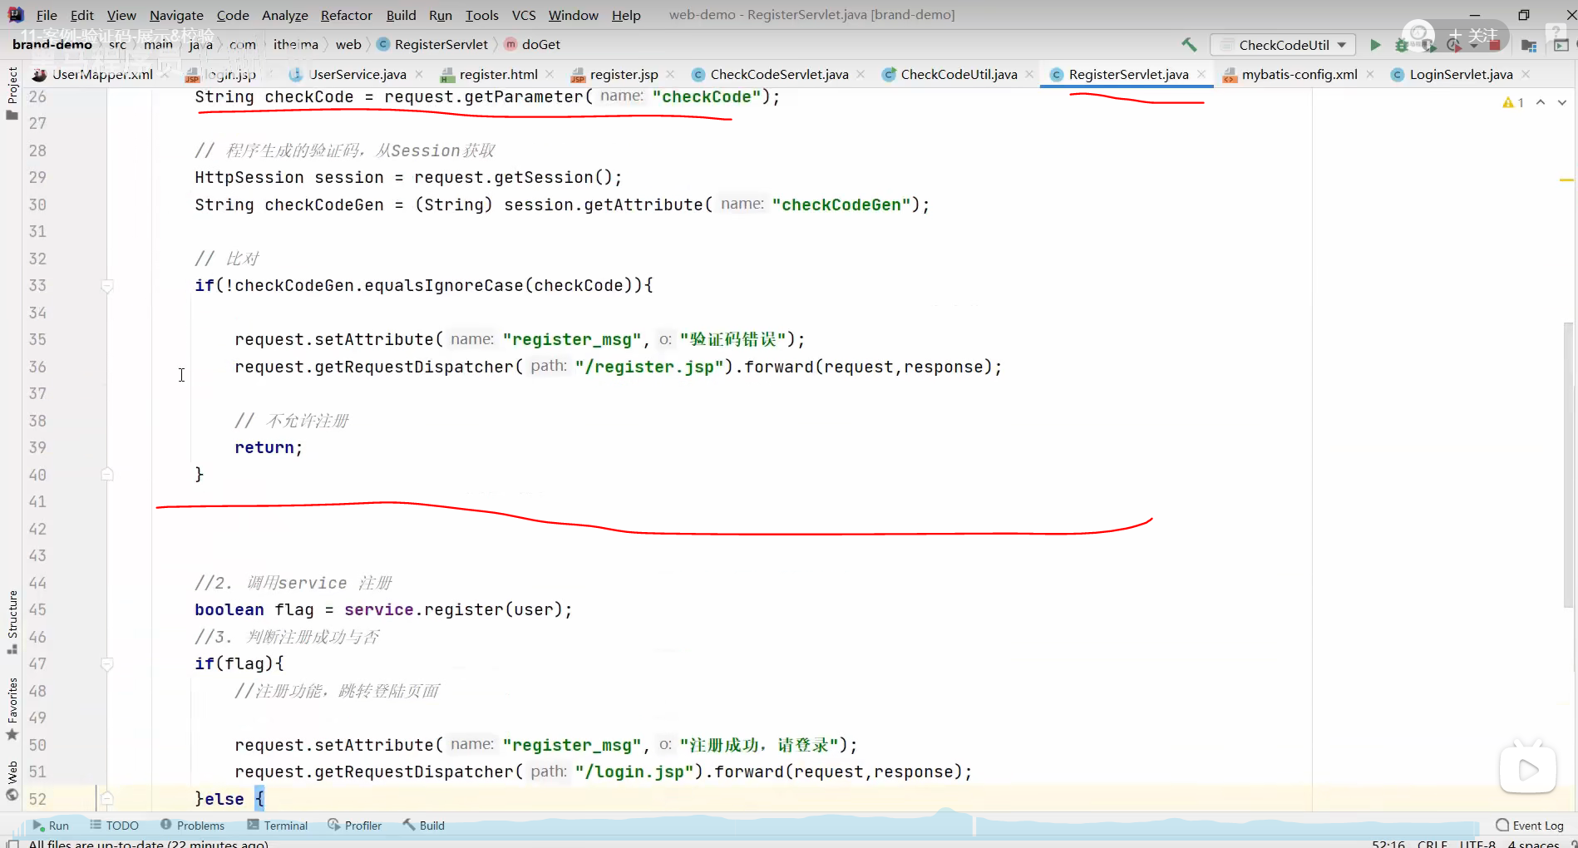Image resolution: width=1578 pixels, height=848 pixels.
Task: Click the doGet method breadcrumb
Action: click(533, 45)
